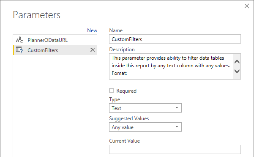Open the Suggested Values dropdown
Viewport: 254px width, 157px height.
click(145, 127)
